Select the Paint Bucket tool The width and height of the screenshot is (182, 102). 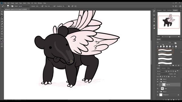[x=2, y=26]
